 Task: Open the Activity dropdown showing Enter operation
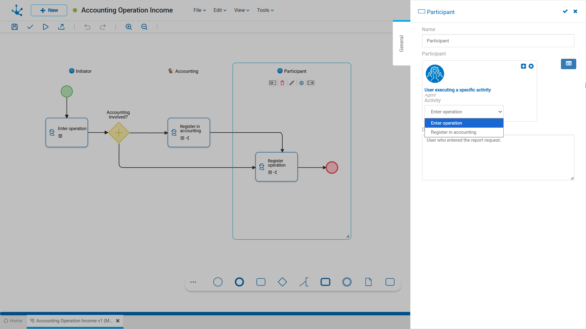click(464, 112)
